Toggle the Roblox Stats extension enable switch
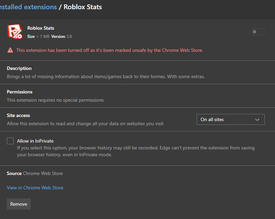Screen dimensions: 275x219 click(x=258, y=32)
